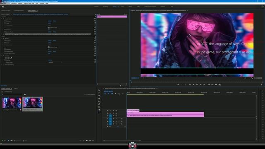
Task: Select the free draw bezier mask pen under Opacity
Action: pyautogui.click(x=11, y=58)
